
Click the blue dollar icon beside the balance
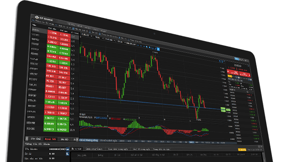67,153
